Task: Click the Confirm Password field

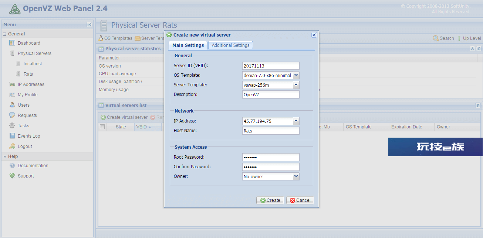Action: pyautogui.click(x=271, y=167)
